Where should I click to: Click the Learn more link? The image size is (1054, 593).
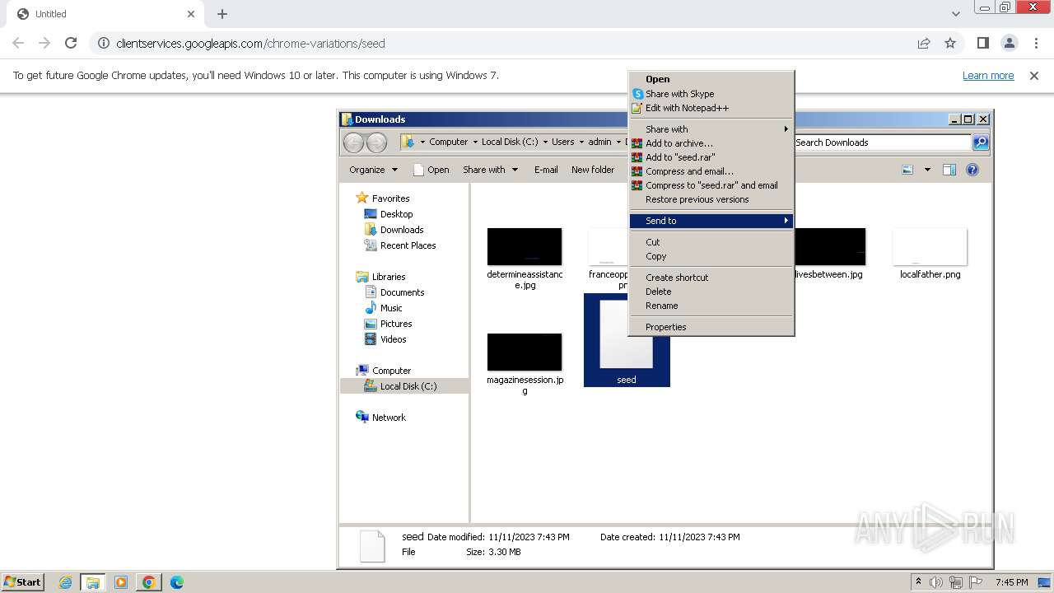pos(988,75)
